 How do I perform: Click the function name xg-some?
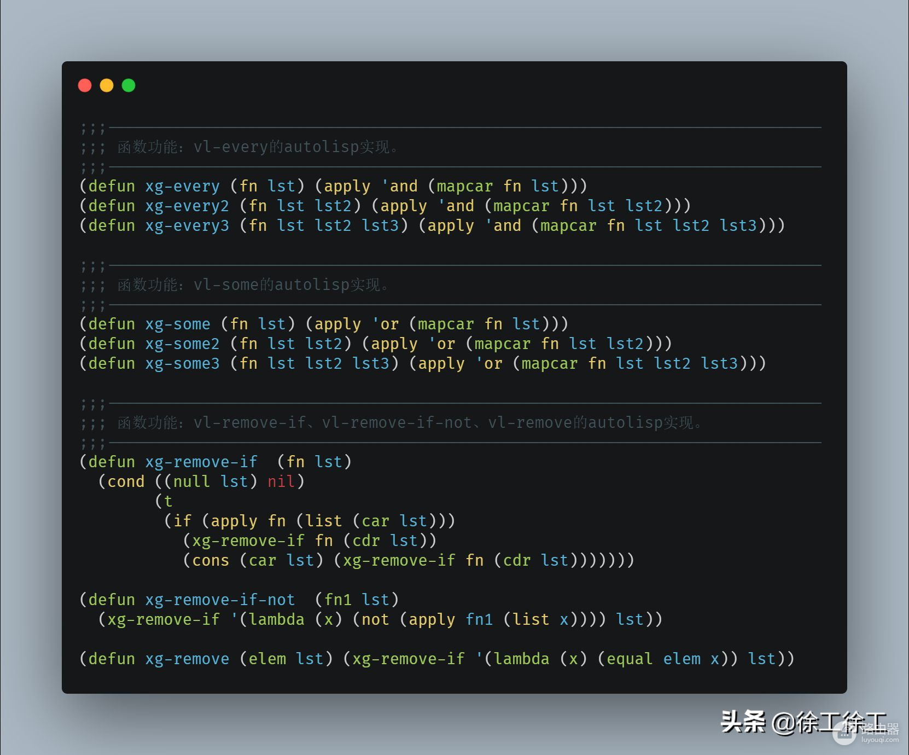pyautogui.click(x=178, y=324)
